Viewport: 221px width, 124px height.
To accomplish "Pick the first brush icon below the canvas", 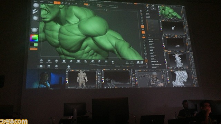I will click(41, 61).
